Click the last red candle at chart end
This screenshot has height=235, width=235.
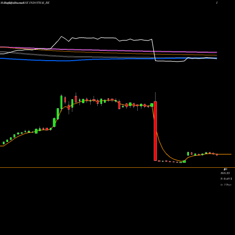click(x=217, y=155)
